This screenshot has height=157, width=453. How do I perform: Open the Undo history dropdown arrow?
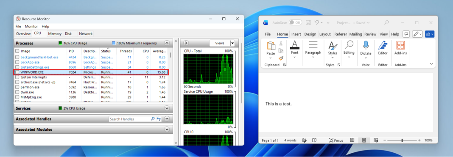(x=322, y=23)
